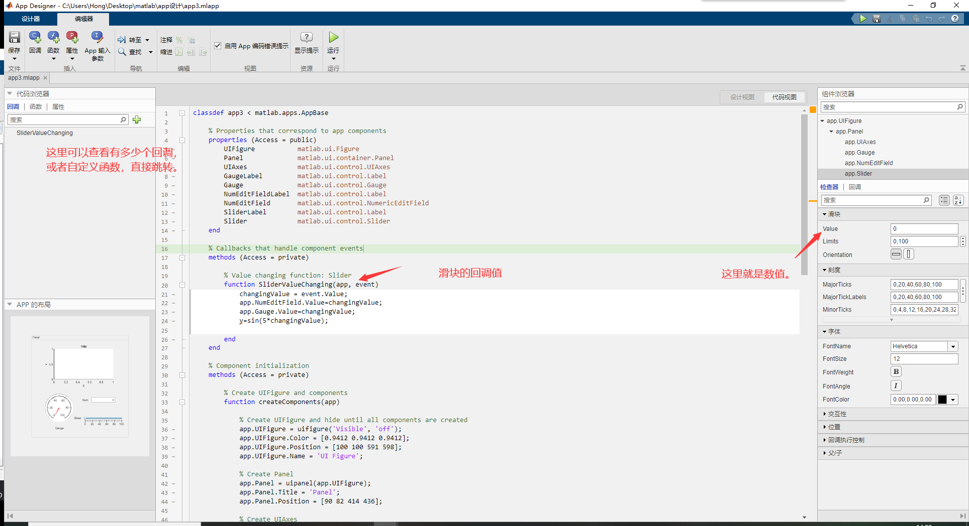Click the slider Value input field

pyautogui.click(x=924, y=229)
